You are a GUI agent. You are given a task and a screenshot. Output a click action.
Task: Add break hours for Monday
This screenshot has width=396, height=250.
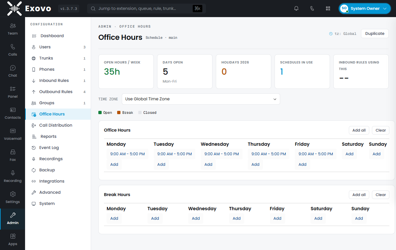coord(114,218)
